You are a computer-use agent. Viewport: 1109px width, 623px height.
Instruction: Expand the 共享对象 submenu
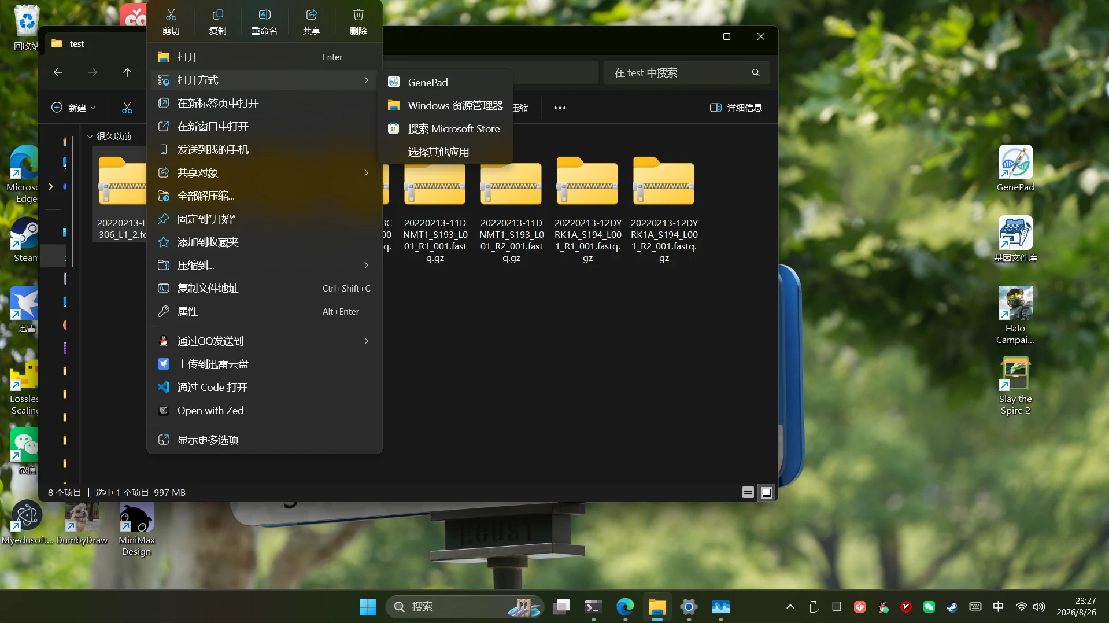point(264,172)
